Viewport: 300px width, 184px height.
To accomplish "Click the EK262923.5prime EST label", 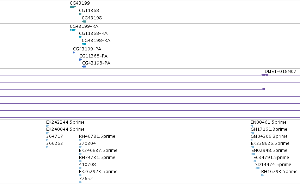I will click(98, 171).
